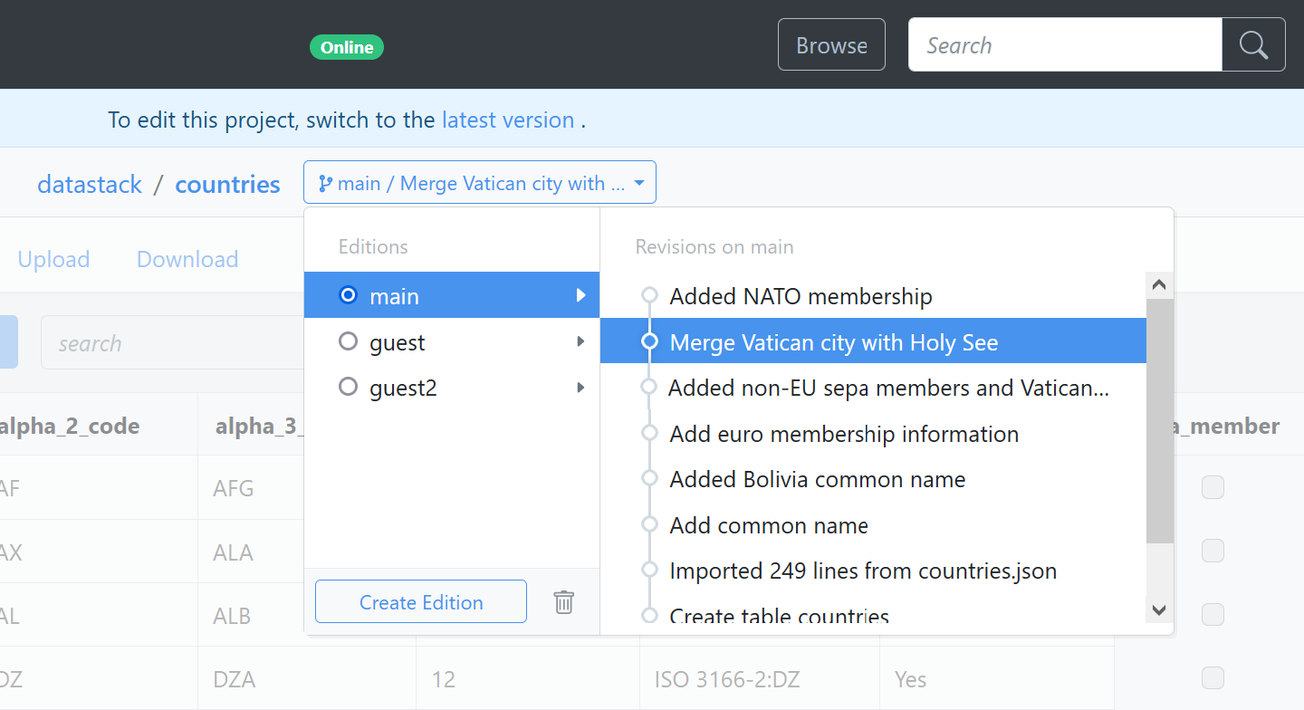Select the guest2 edition radio button
This screenshot has width=1304, height=710.
(348, 388)
